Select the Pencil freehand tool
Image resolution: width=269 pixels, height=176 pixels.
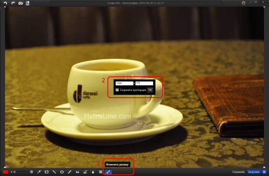pos(70,172)
